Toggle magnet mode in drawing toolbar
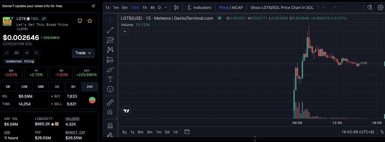The width and height of the screenshot is (385, 142). [110, 125]
